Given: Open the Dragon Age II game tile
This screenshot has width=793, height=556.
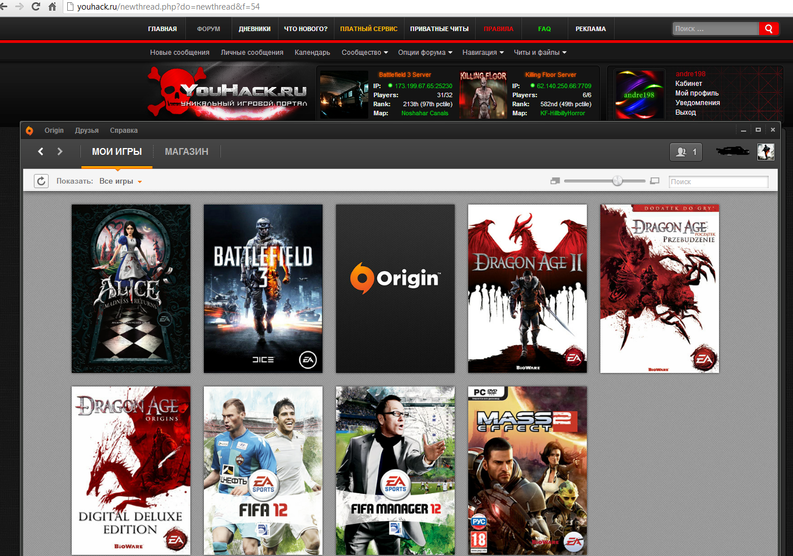Looking at the screenshot, I should coord(528,289).
